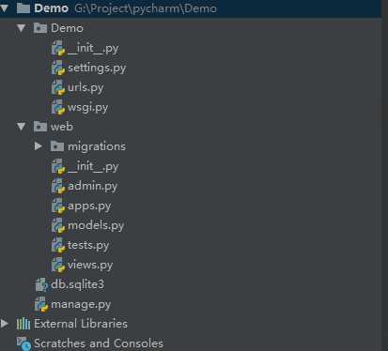Select urls.py file name

pyautogui.click(x=85, y=88)
